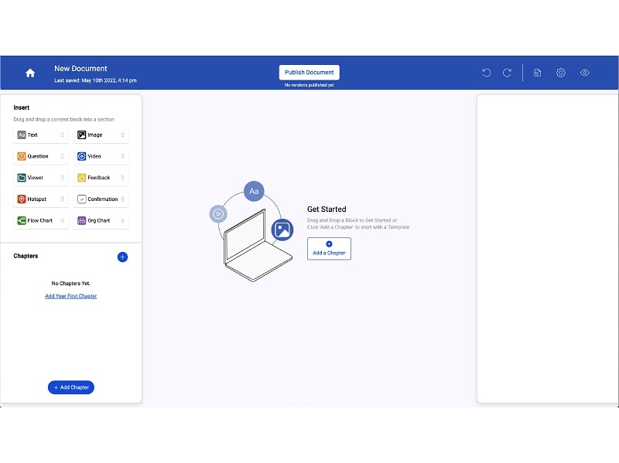The image size is (619, 463).
Task: Select the Viewer content block
Action: point(41,178)
